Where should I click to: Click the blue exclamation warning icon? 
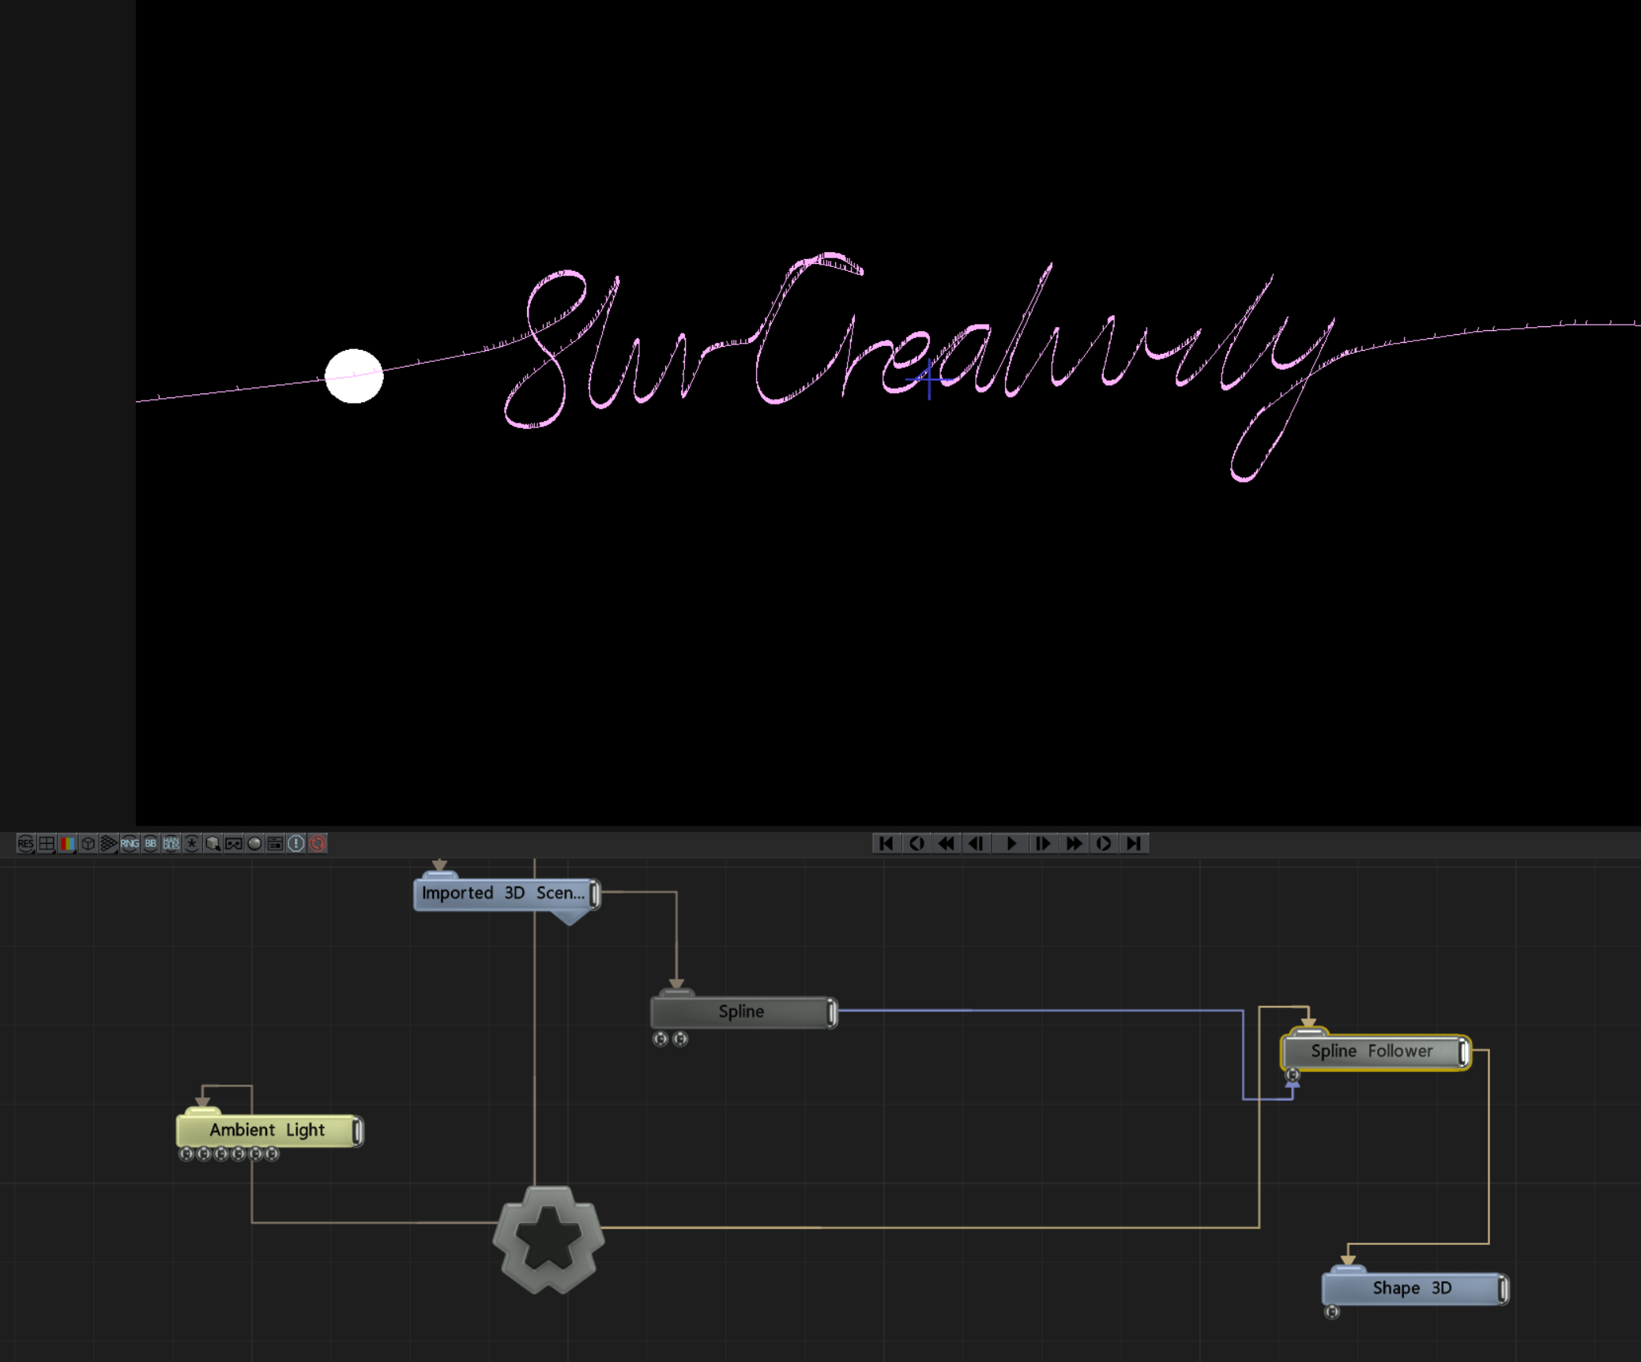click(296, 843)
